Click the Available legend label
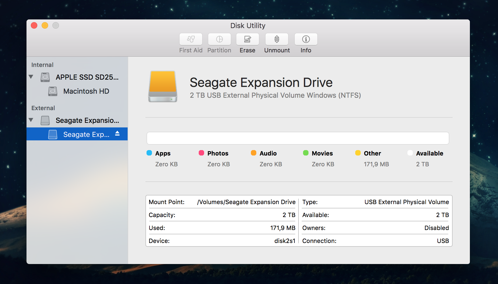The height and width of the screenshot is (284, 498). pyautogui.click(x=430, y=153)
